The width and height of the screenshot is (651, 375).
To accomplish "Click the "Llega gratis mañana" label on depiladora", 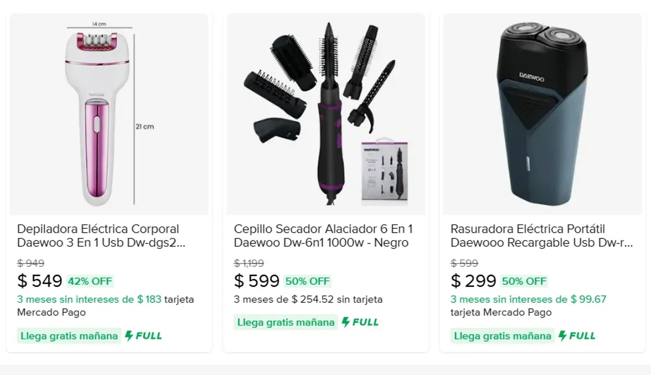I will pyautogui.click(x=69, y=336).
